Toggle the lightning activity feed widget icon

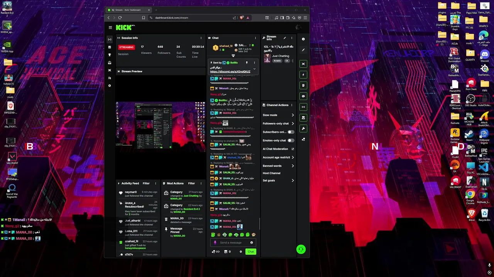click(x=303, y=75)
